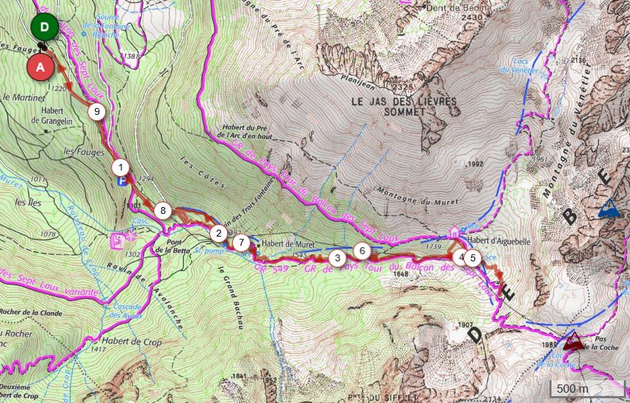
Task: Click the red A arrival marker
Action: click(x=41, y=67)
